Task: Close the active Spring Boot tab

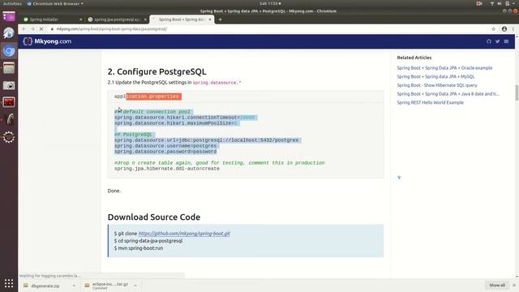Action: tap(210, 19)
